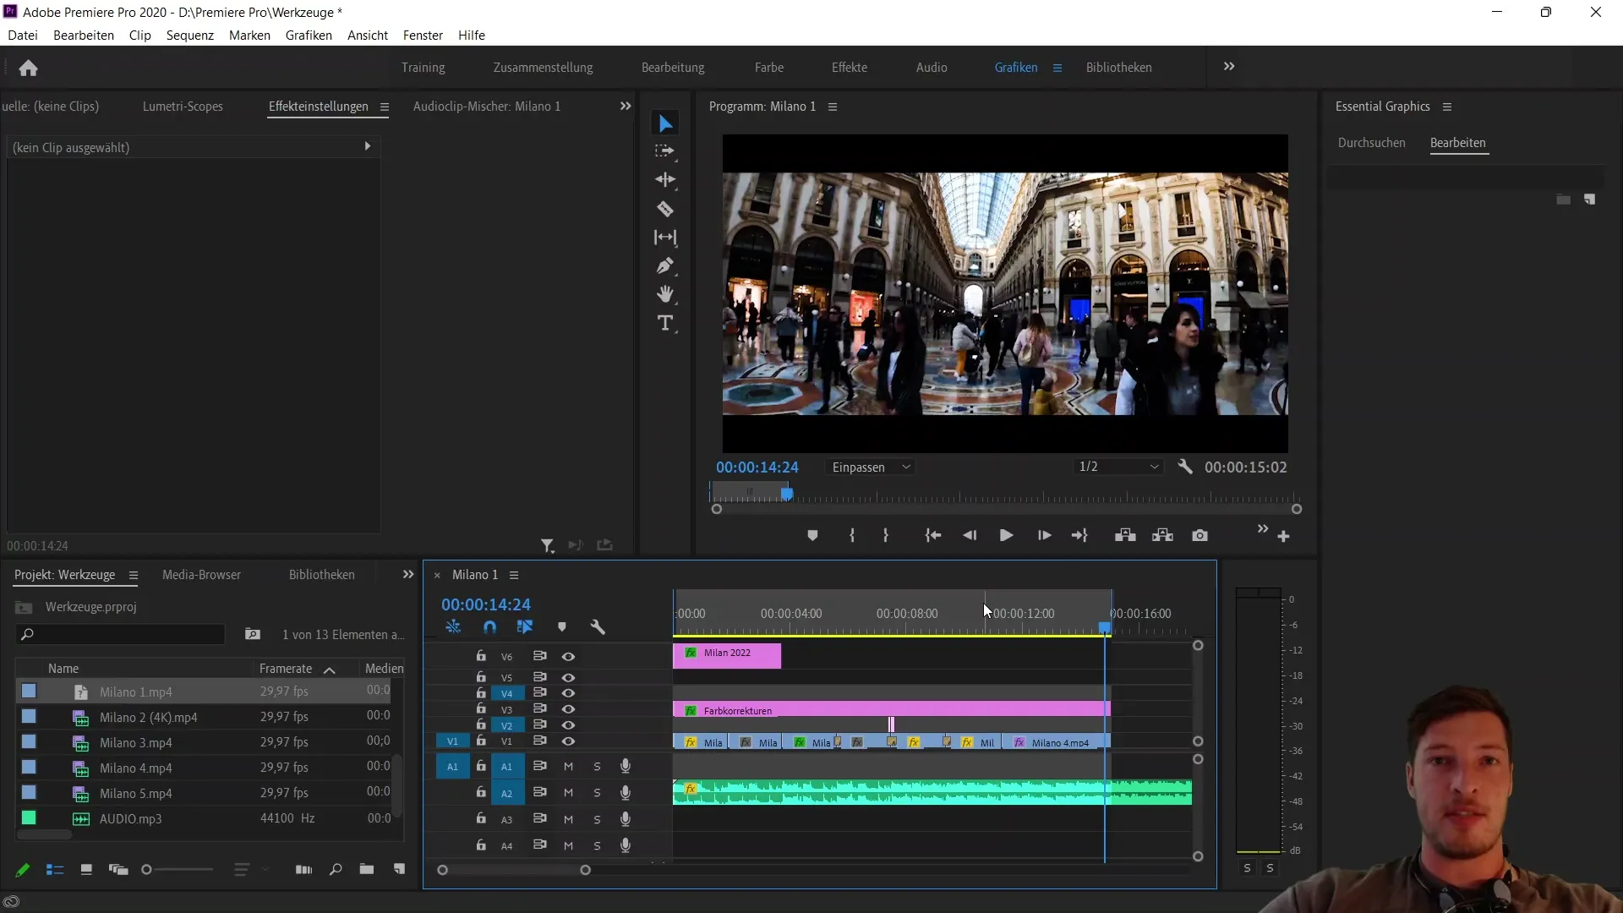Select the Ripple Edit tool

click(665, 180)
